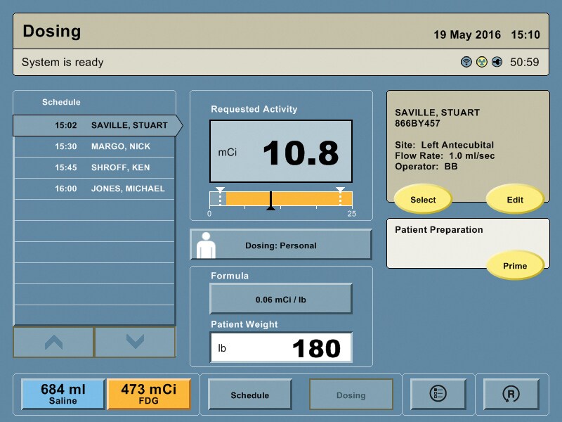Click the 'Operator: BB' line

click(426, 167)
